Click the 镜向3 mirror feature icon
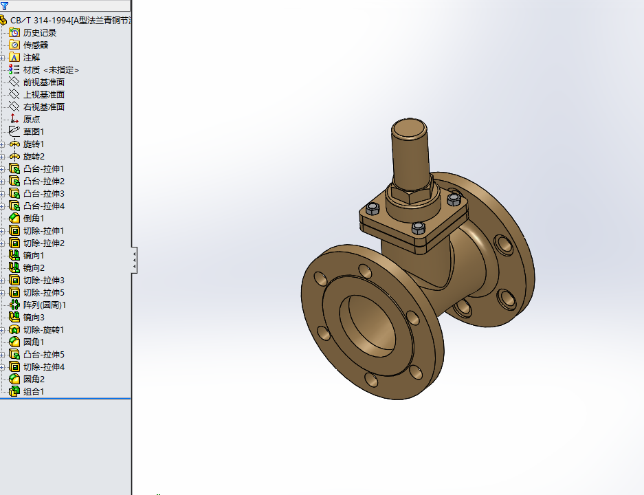The image size is (644, 495). click(14, 317)
